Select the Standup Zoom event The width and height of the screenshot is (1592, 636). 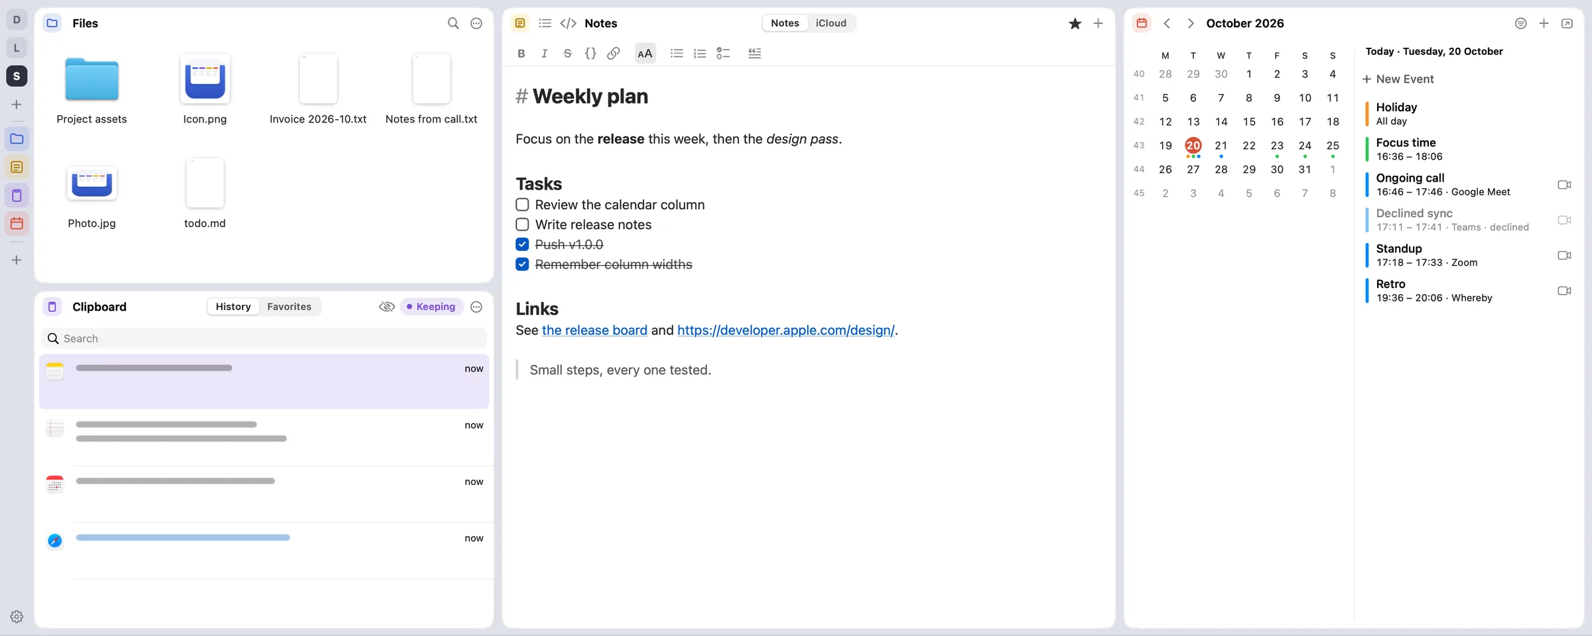(x=1469, y=255)
